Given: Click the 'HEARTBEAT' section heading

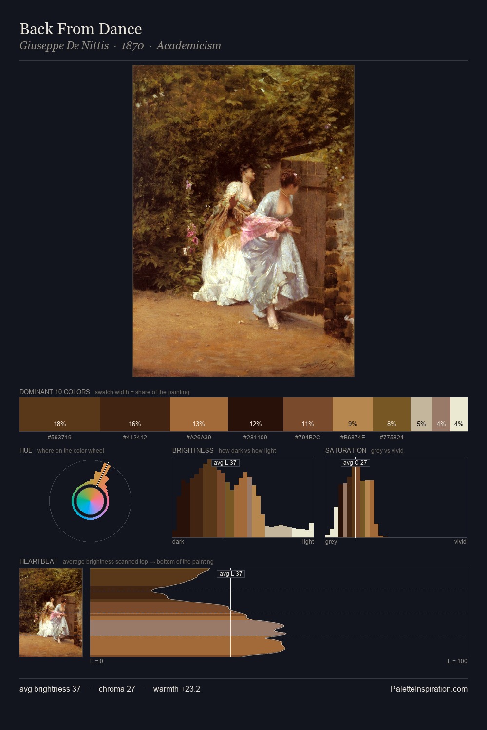Looking at the screenshot, I should click(38, 561).
